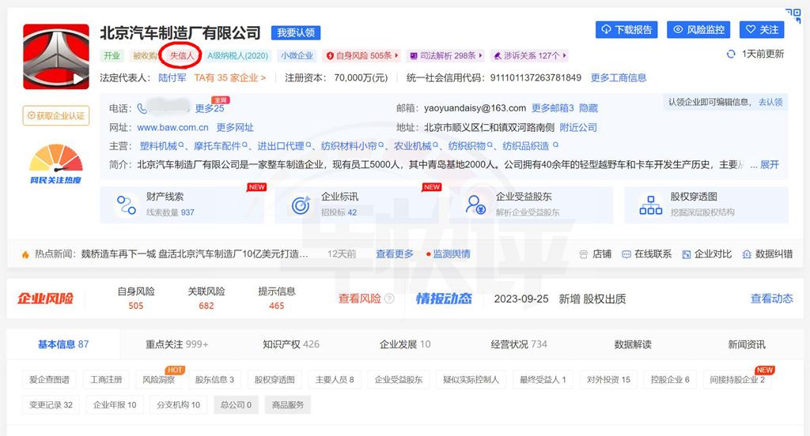Open 企业对比 compare icon link
This screenshot has height=436, width=810.
click(x=706, y=254)
